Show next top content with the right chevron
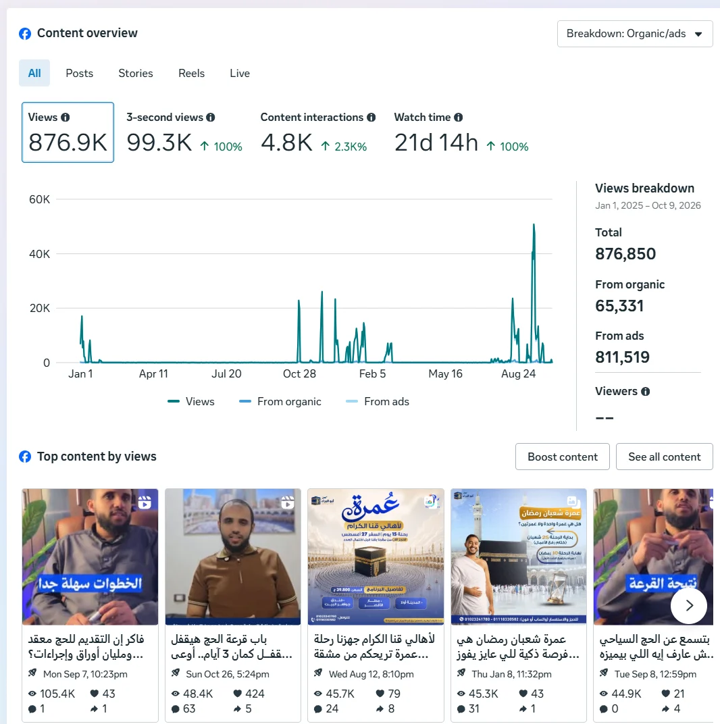This screenshot has height=724, width=720. [689, 605]
